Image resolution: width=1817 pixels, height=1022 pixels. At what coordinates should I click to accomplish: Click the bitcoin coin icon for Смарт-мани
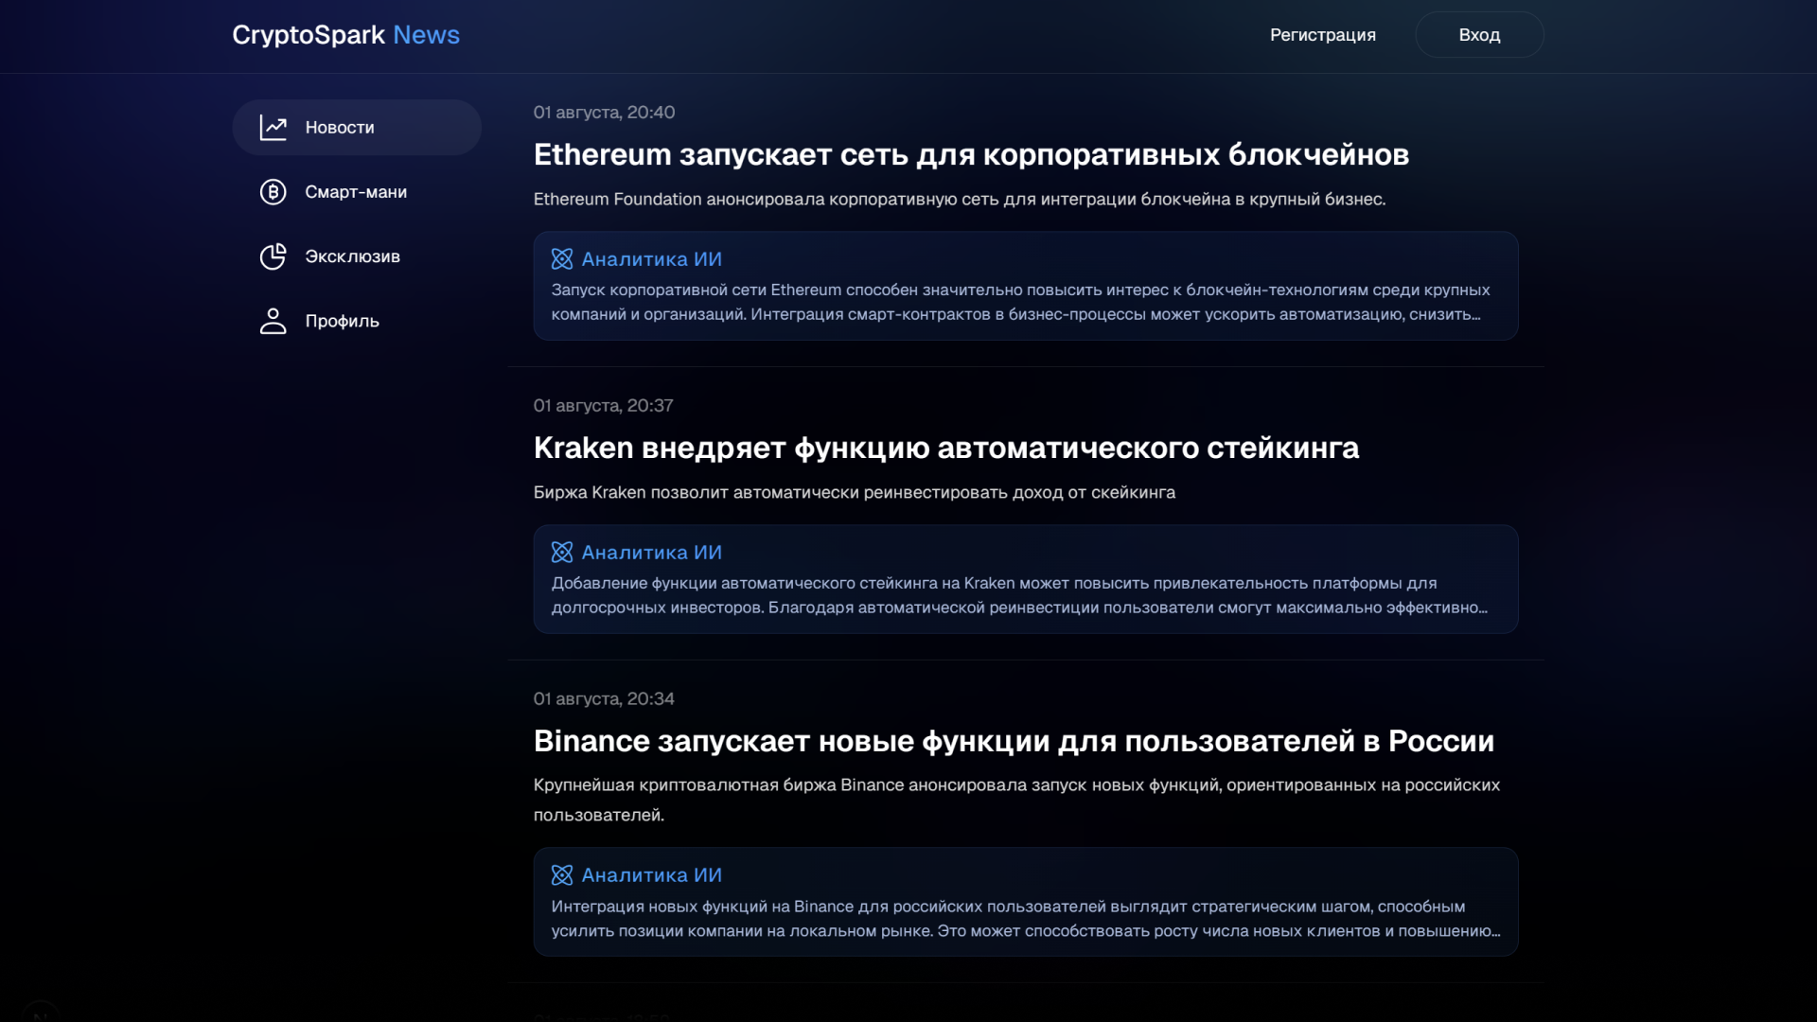273,192
